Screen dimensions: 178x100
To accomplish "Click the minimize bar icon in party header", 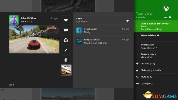I will coord(165,17).
